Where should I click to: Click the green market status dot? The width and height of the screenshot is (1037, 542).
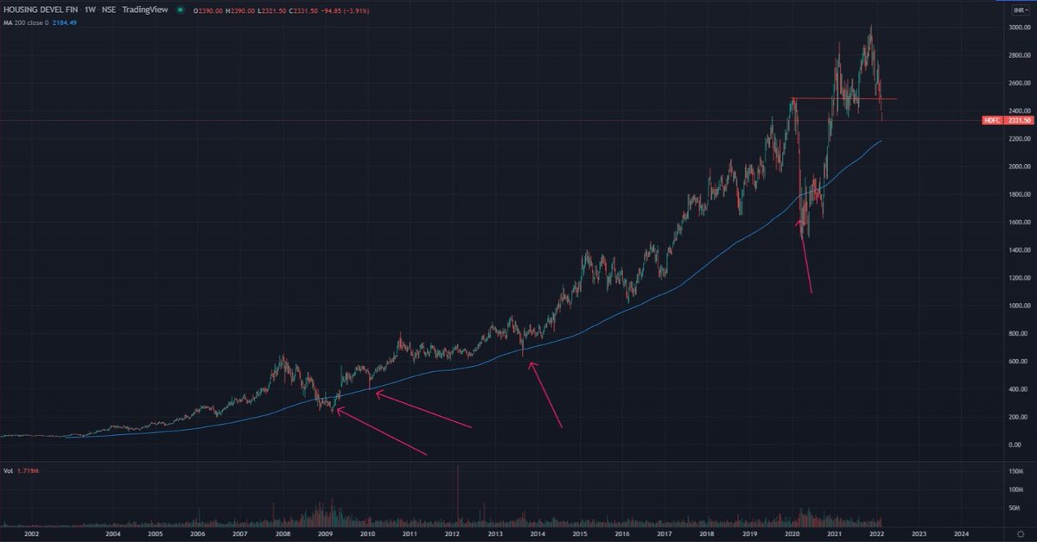click(x=180, y=10)
